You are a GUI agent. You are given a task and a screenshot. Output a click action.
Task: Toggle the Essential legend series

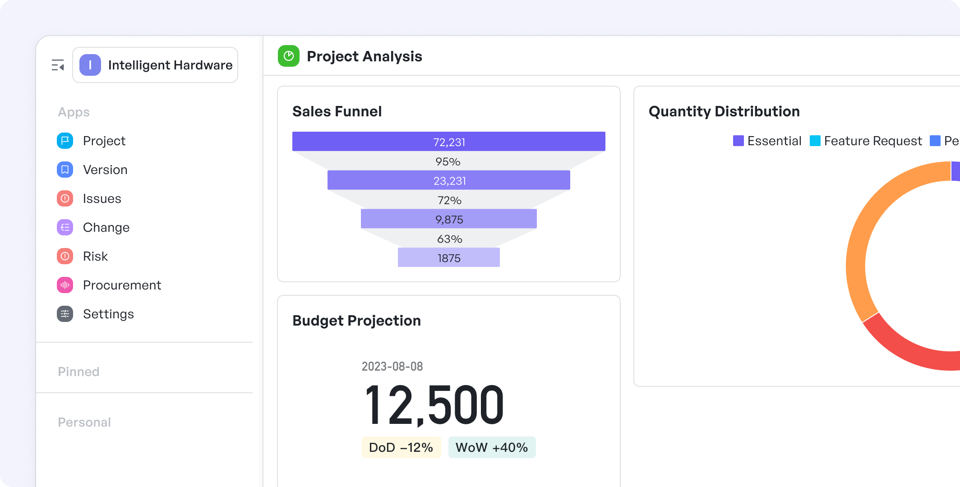767,141
